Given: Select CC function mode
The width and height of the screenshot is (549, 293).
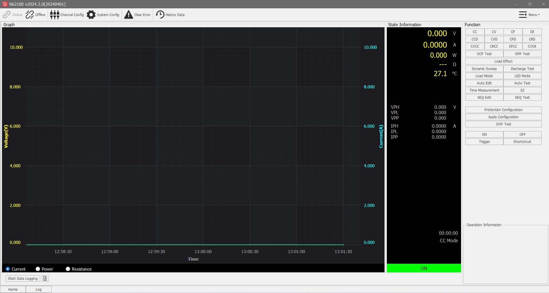Looking at the screenshot, I should pos(475,32).
